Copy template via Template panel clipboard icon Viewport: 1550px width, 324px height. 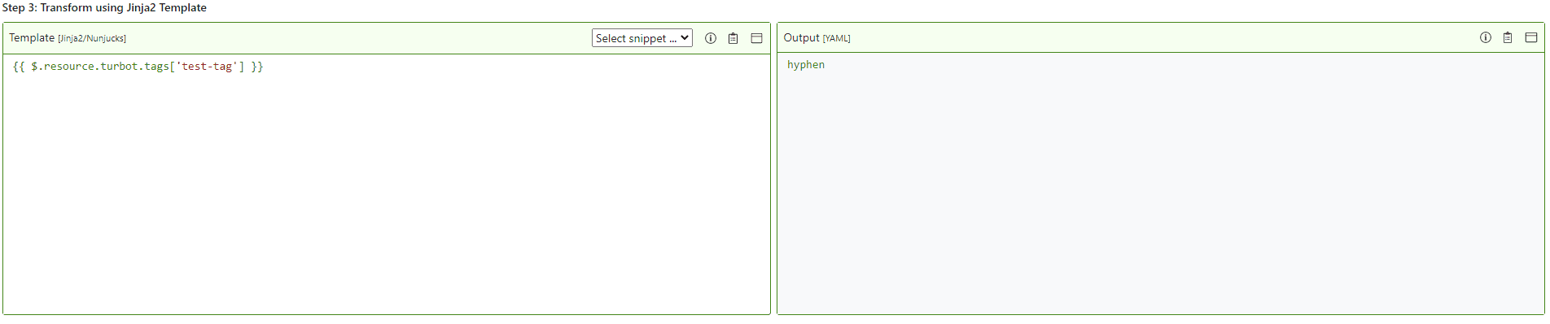tap(733, 38)
